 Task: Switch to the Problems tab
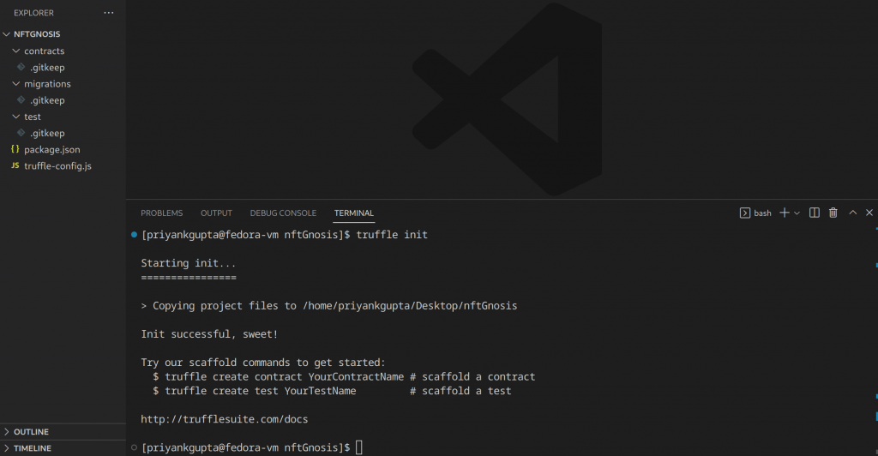pos(161,213)
